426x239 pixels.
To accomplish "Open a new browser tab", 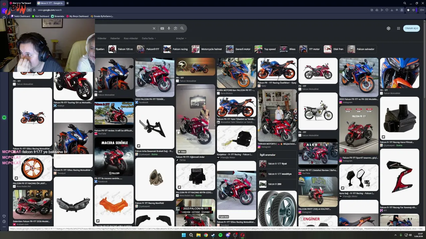I will coord(68,3).
